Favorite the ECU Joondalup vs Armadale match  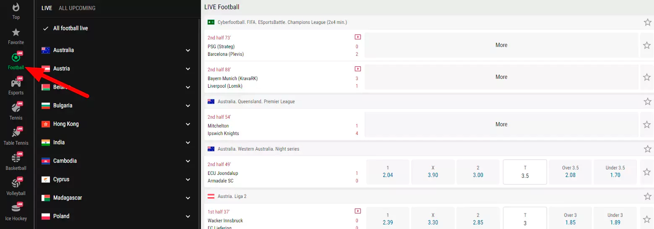pos(647,172)
